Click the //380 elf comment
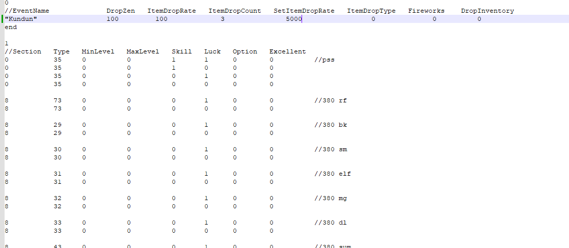 coord(333,174)
